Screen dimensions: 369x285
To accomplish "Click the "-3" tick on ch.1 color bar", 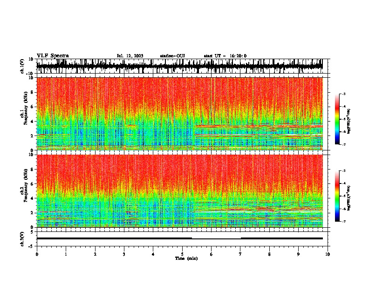I will 344,94.
